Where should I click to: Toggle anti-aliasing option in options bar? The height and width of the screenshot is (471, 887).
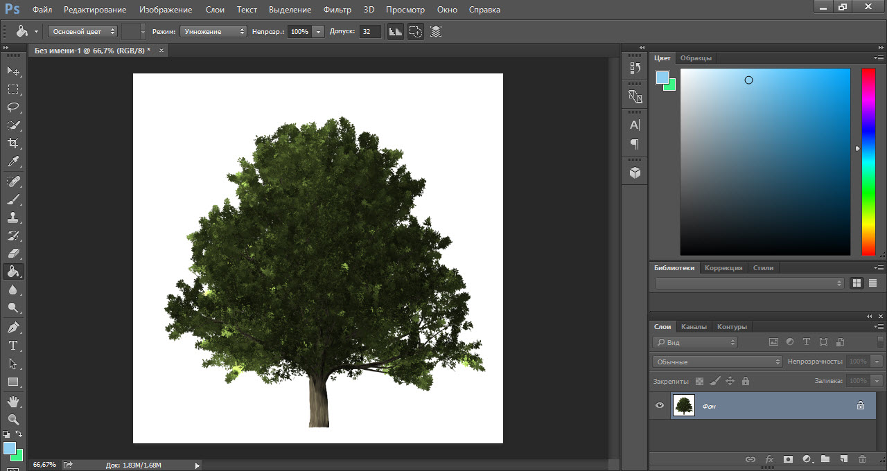[x=395, y=31]
